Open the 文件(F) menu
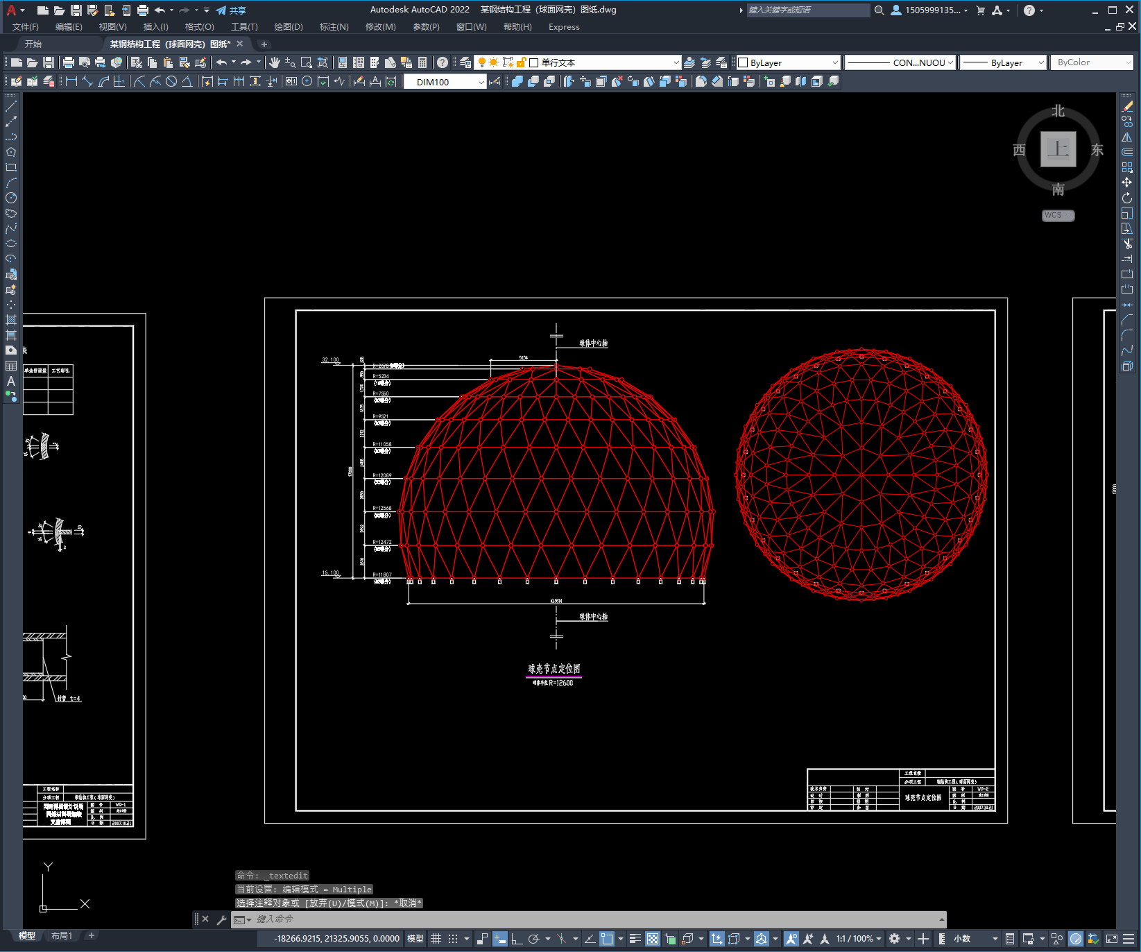 (x=26, y=27)
